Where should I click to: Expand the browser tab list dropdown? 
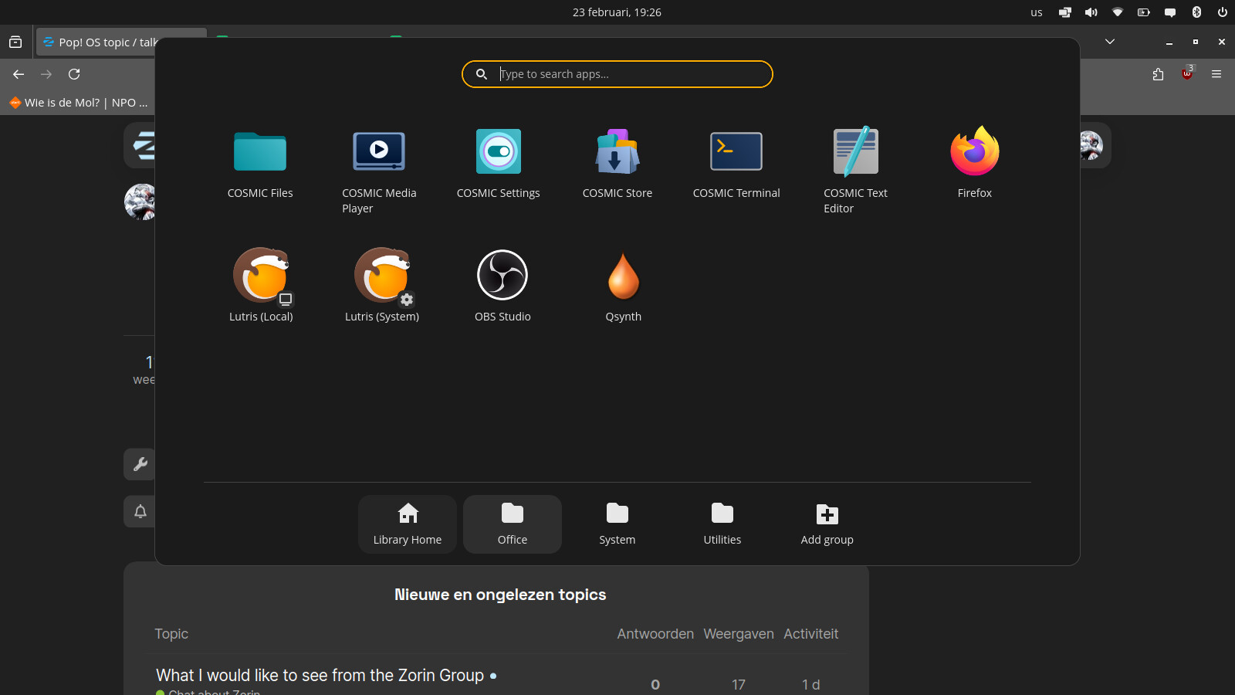1110,42
